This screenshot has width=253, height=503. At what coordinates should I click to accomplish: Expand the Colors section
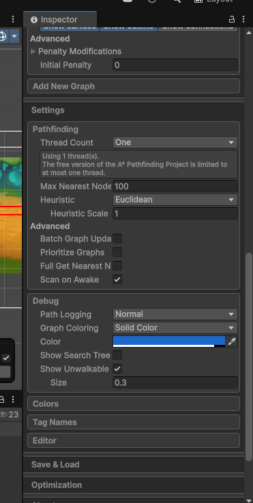134,403
